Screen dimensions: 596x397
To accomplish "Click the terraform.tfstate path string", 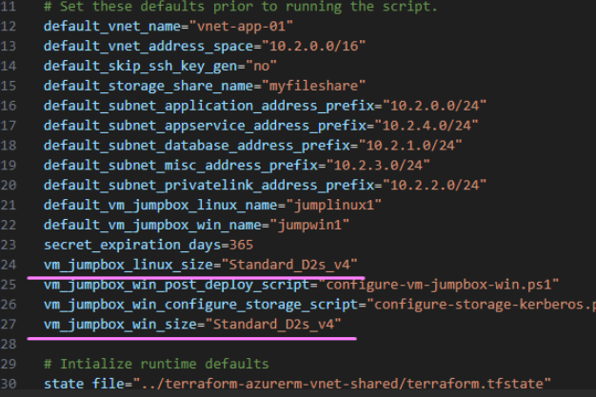I will pyautogui.click(x=342, y=384).
